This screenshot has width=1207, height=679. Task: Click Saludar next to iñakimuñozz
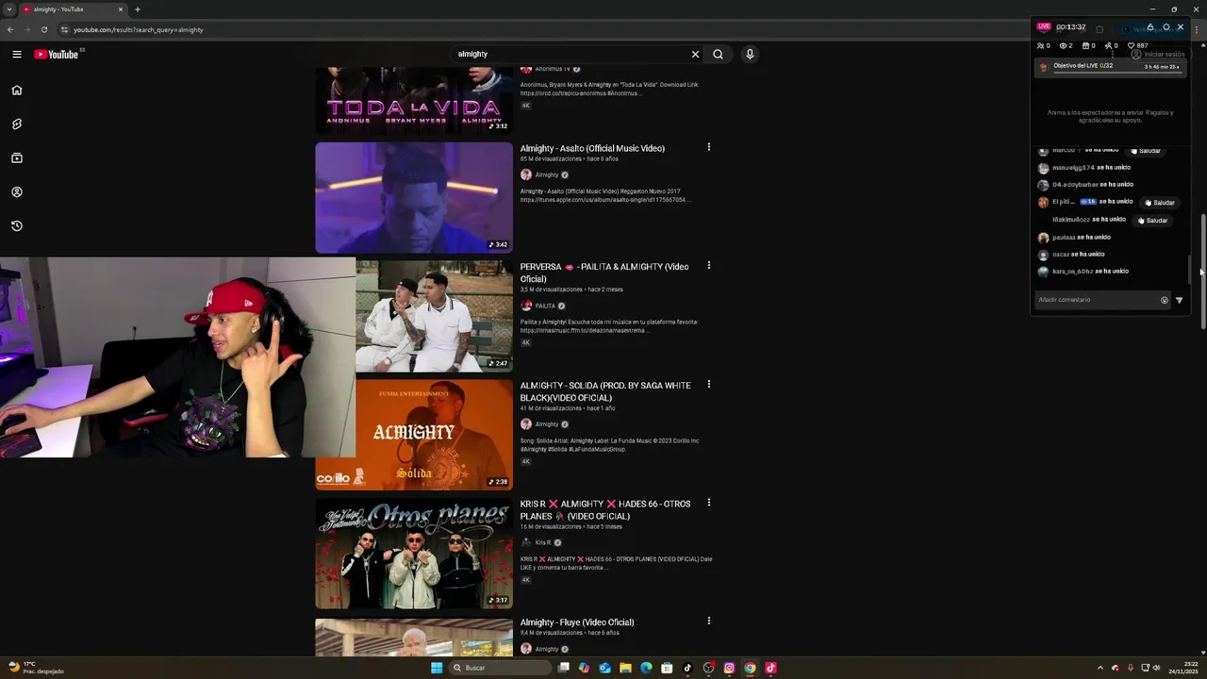[x=1152, y=221]
